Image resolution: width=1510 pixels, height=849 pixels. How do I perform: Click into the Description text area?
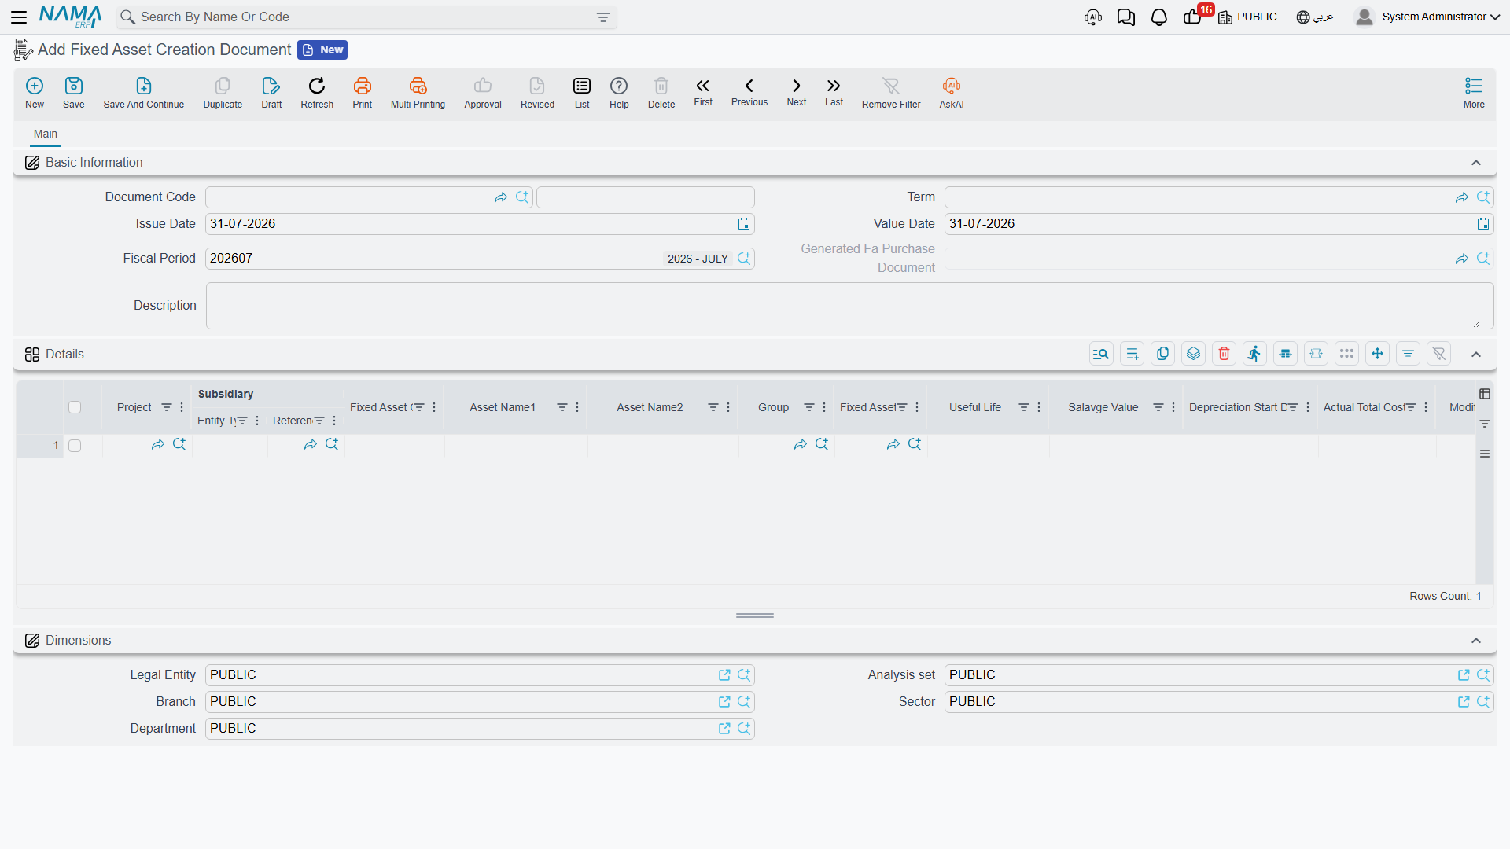(849, 306)
